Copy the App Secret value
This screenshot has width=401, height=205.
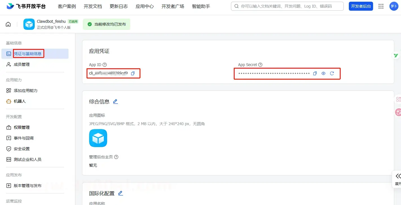point(315,73)
